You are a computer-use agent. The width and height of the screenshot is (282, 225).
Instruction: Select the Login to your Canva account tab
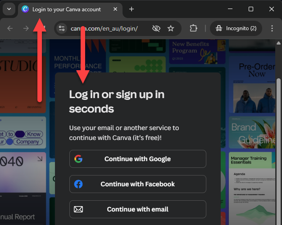point(67,9)
